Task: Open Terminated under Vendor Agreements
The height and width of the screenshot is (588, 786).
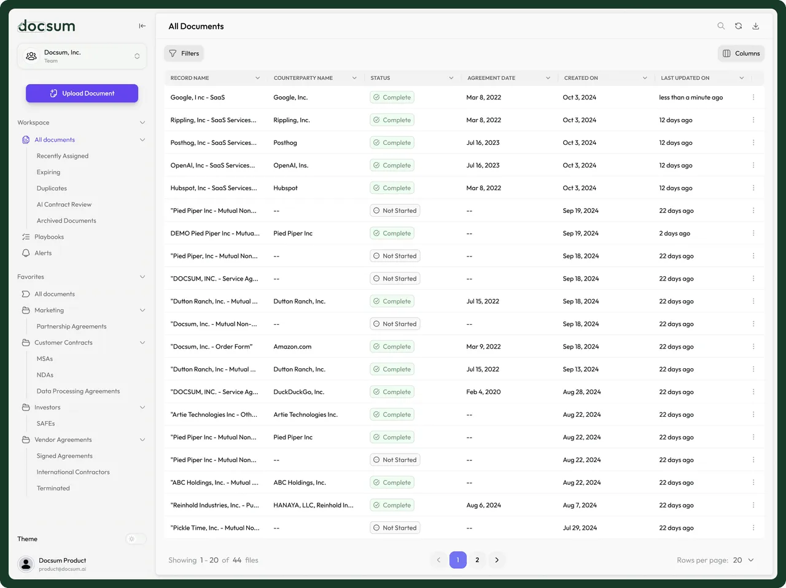Action: click(53, 489)
